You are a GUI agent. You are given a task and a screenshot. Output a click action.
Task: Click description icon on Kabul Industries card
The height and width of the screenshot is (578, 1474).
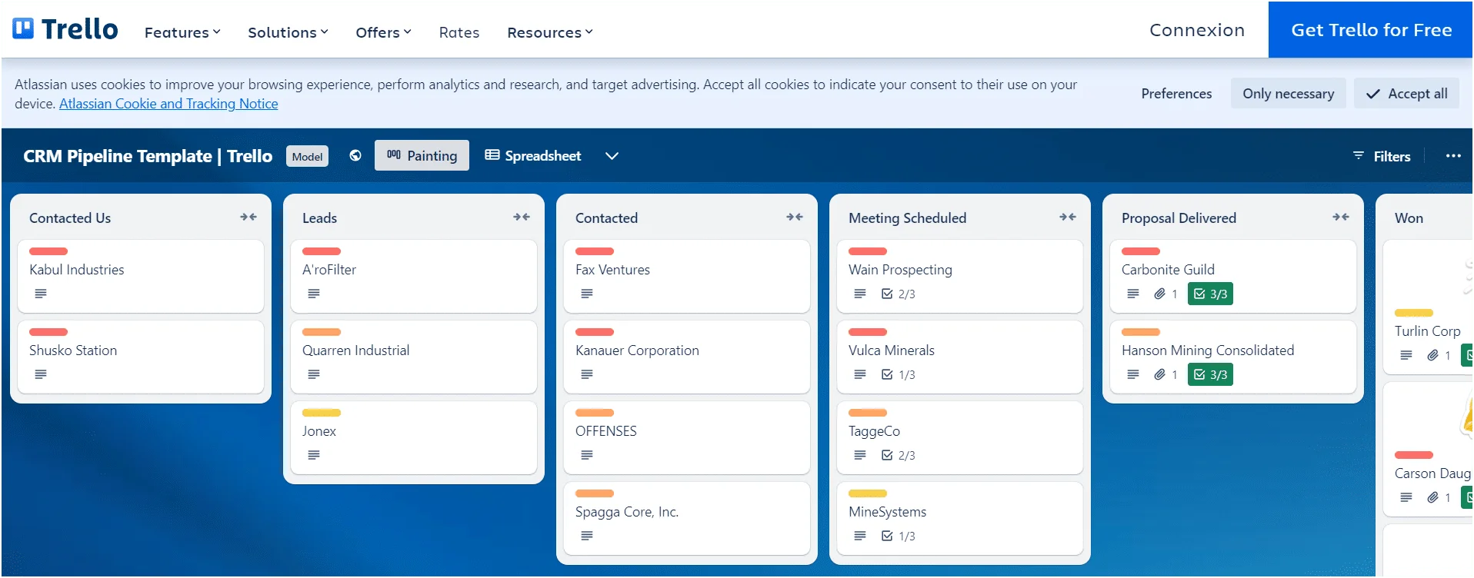tap(41, 294)
